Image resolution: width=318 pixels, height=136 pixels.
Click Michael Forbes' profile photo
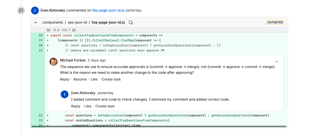tap(54, 62)
